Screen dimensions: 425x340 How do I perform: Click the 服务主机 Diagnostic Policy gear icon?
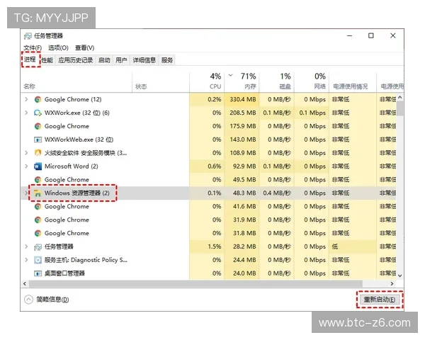click(x=38, y=260)
